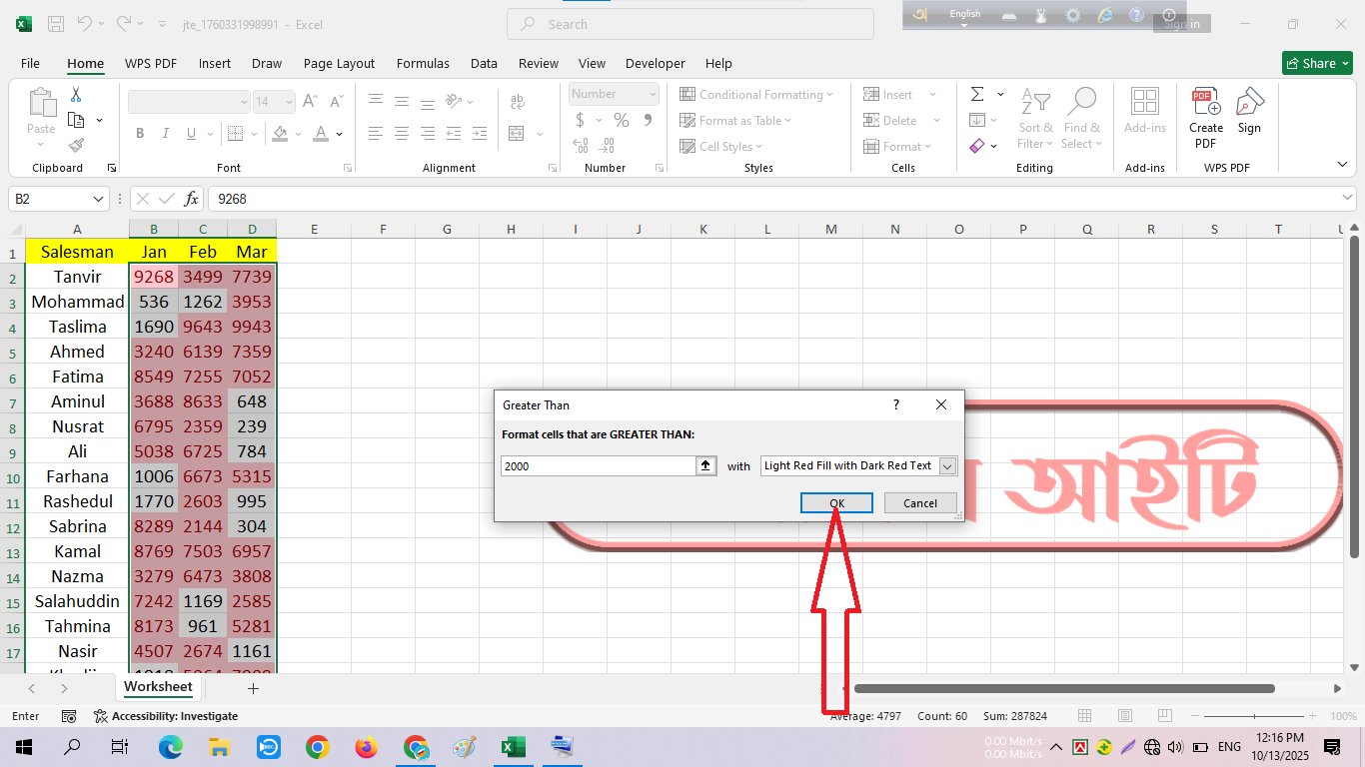Toggle Bold formatting button
Screen dimensions: 1365x767
[x=140, y=133]
